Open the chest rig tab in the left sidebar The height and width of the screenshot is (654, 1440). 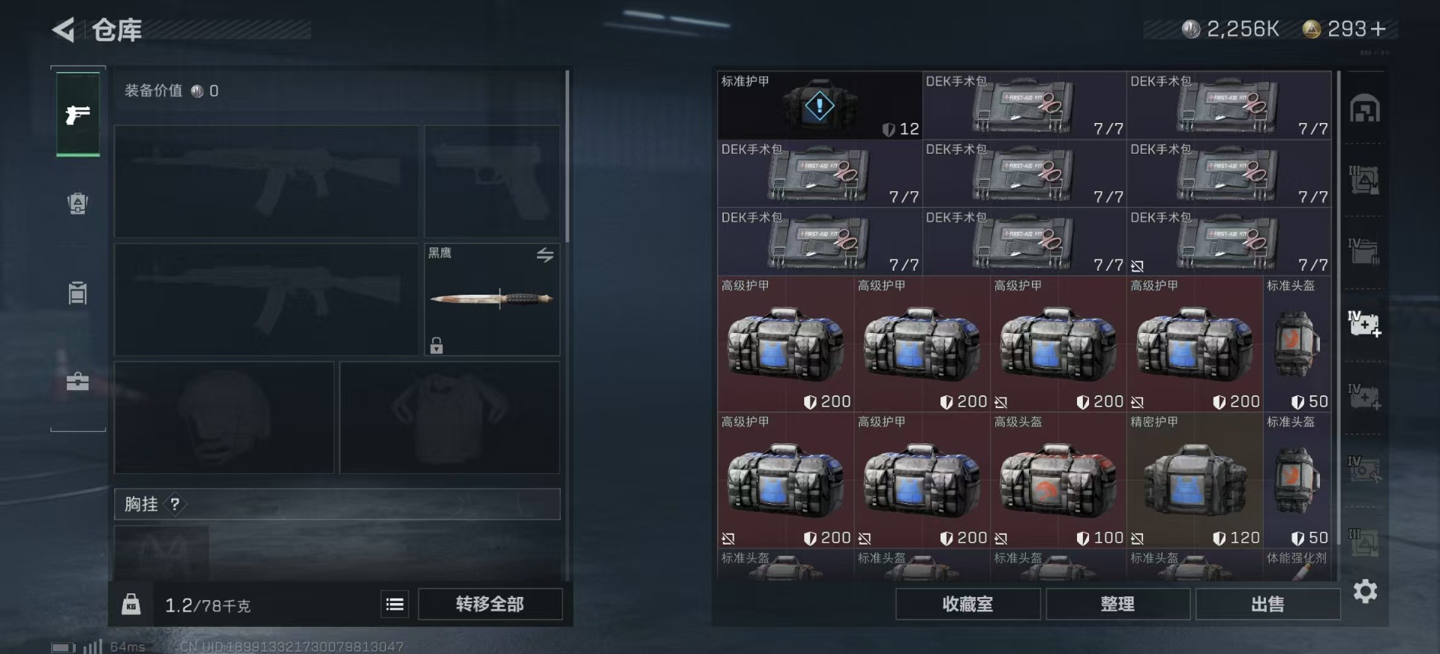78,292
